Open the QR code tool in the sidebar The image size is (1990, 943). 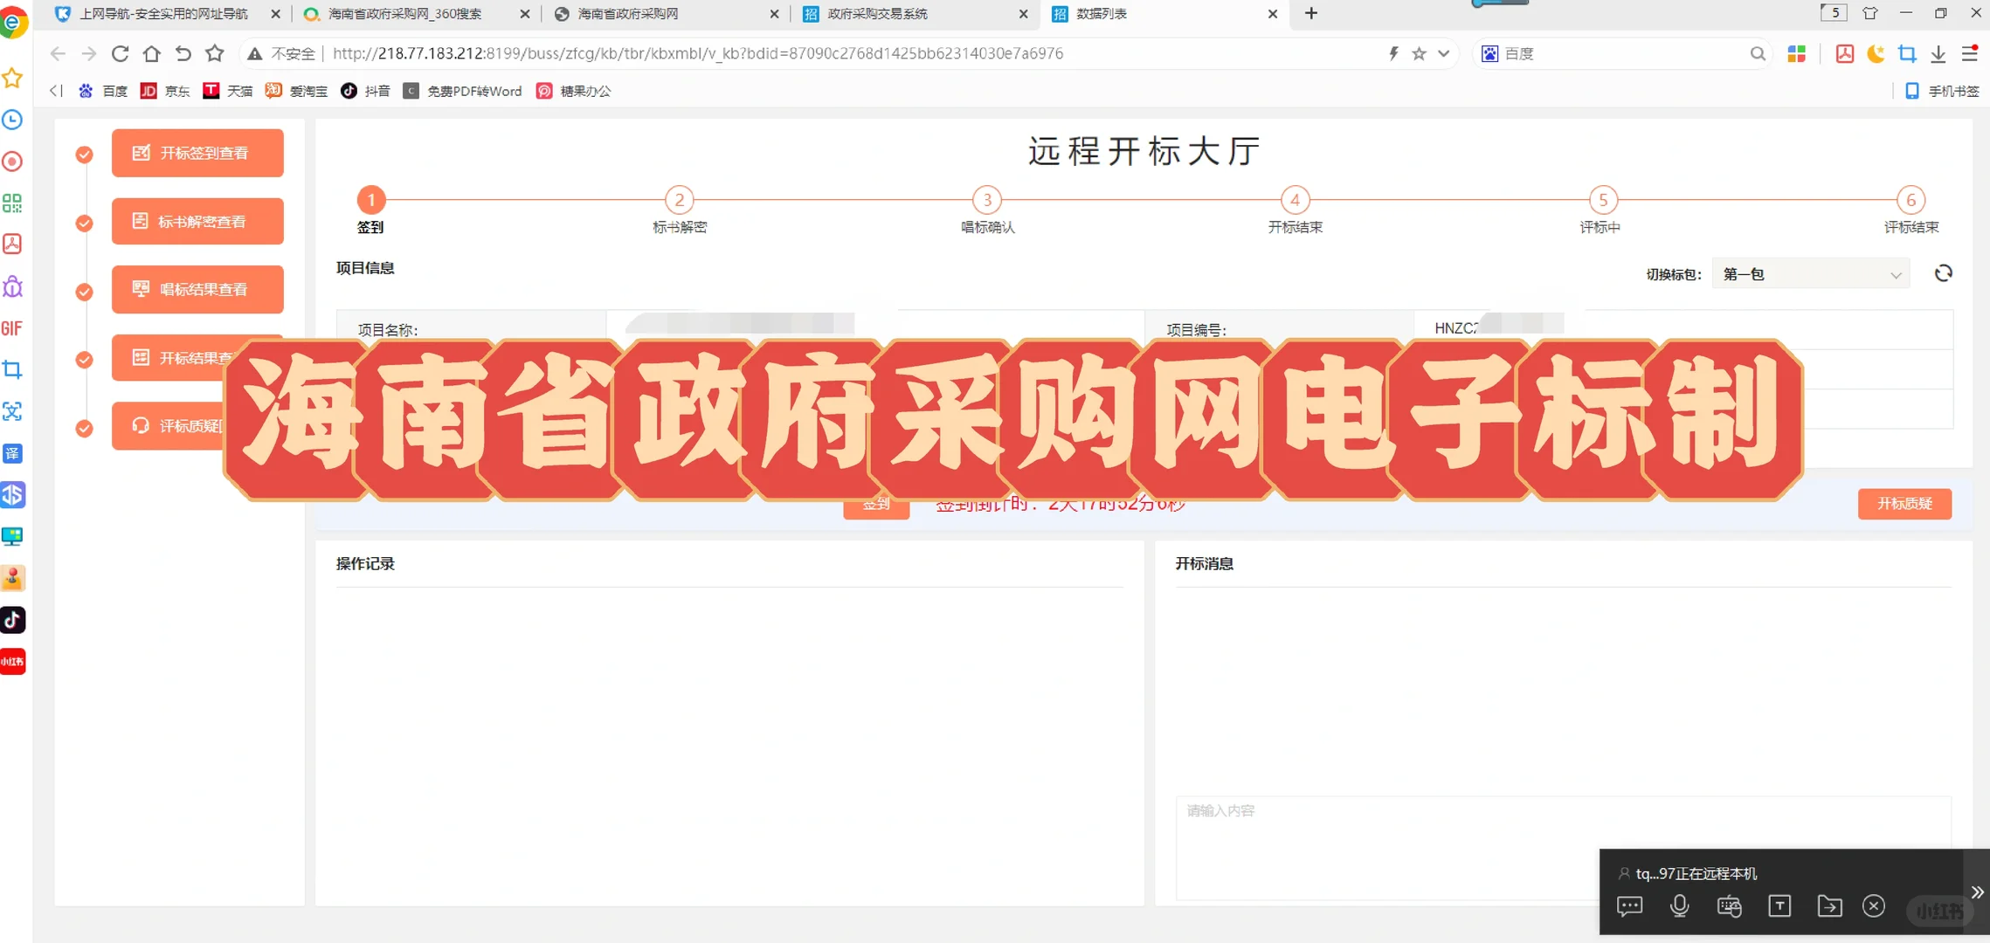click(x=12, y=203)
